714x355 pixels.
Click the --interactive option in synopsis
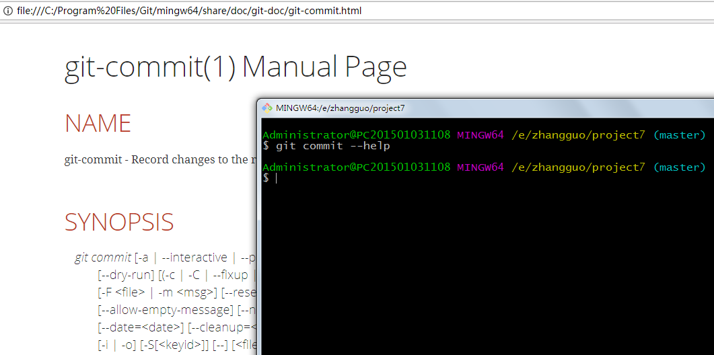click(194, 258)
